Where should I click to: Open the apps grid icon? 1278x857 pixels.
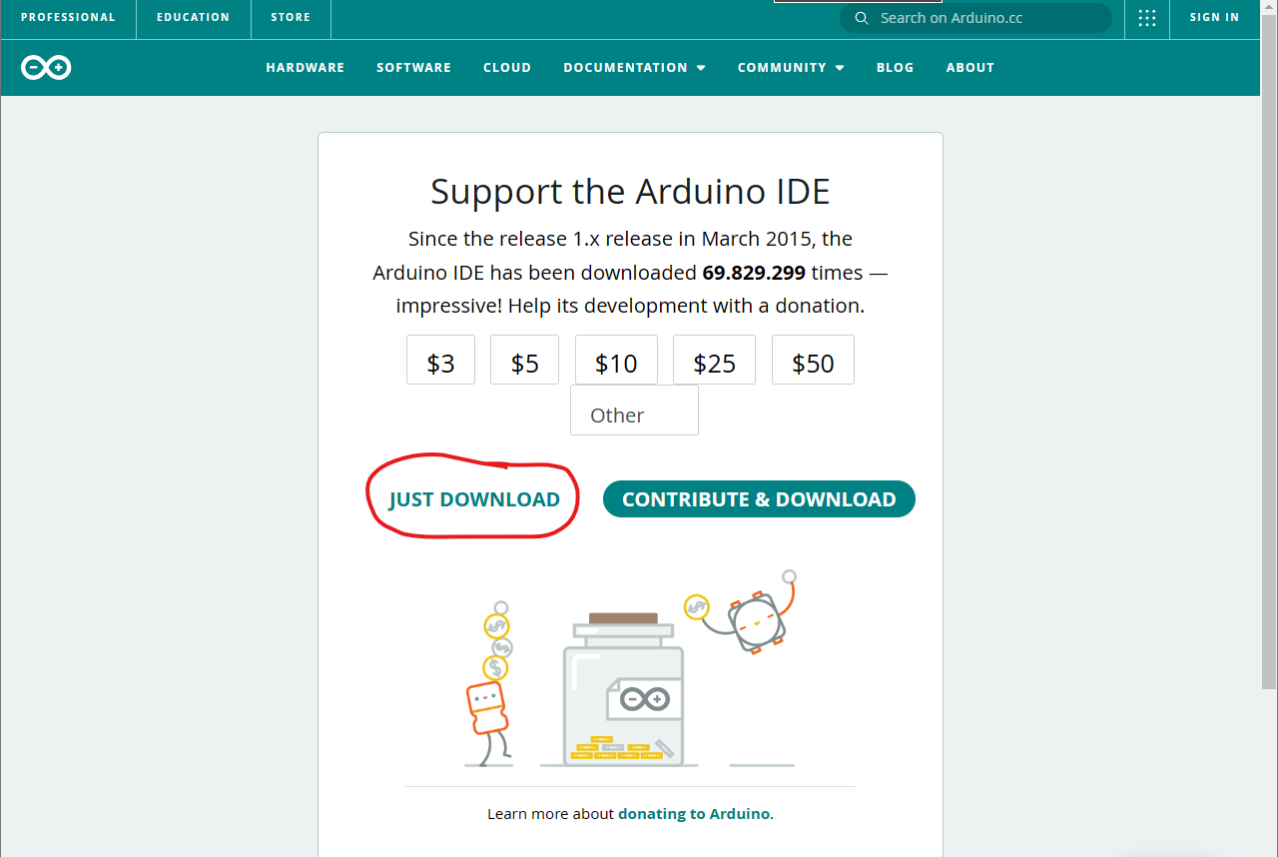[x=1146, y=18]
